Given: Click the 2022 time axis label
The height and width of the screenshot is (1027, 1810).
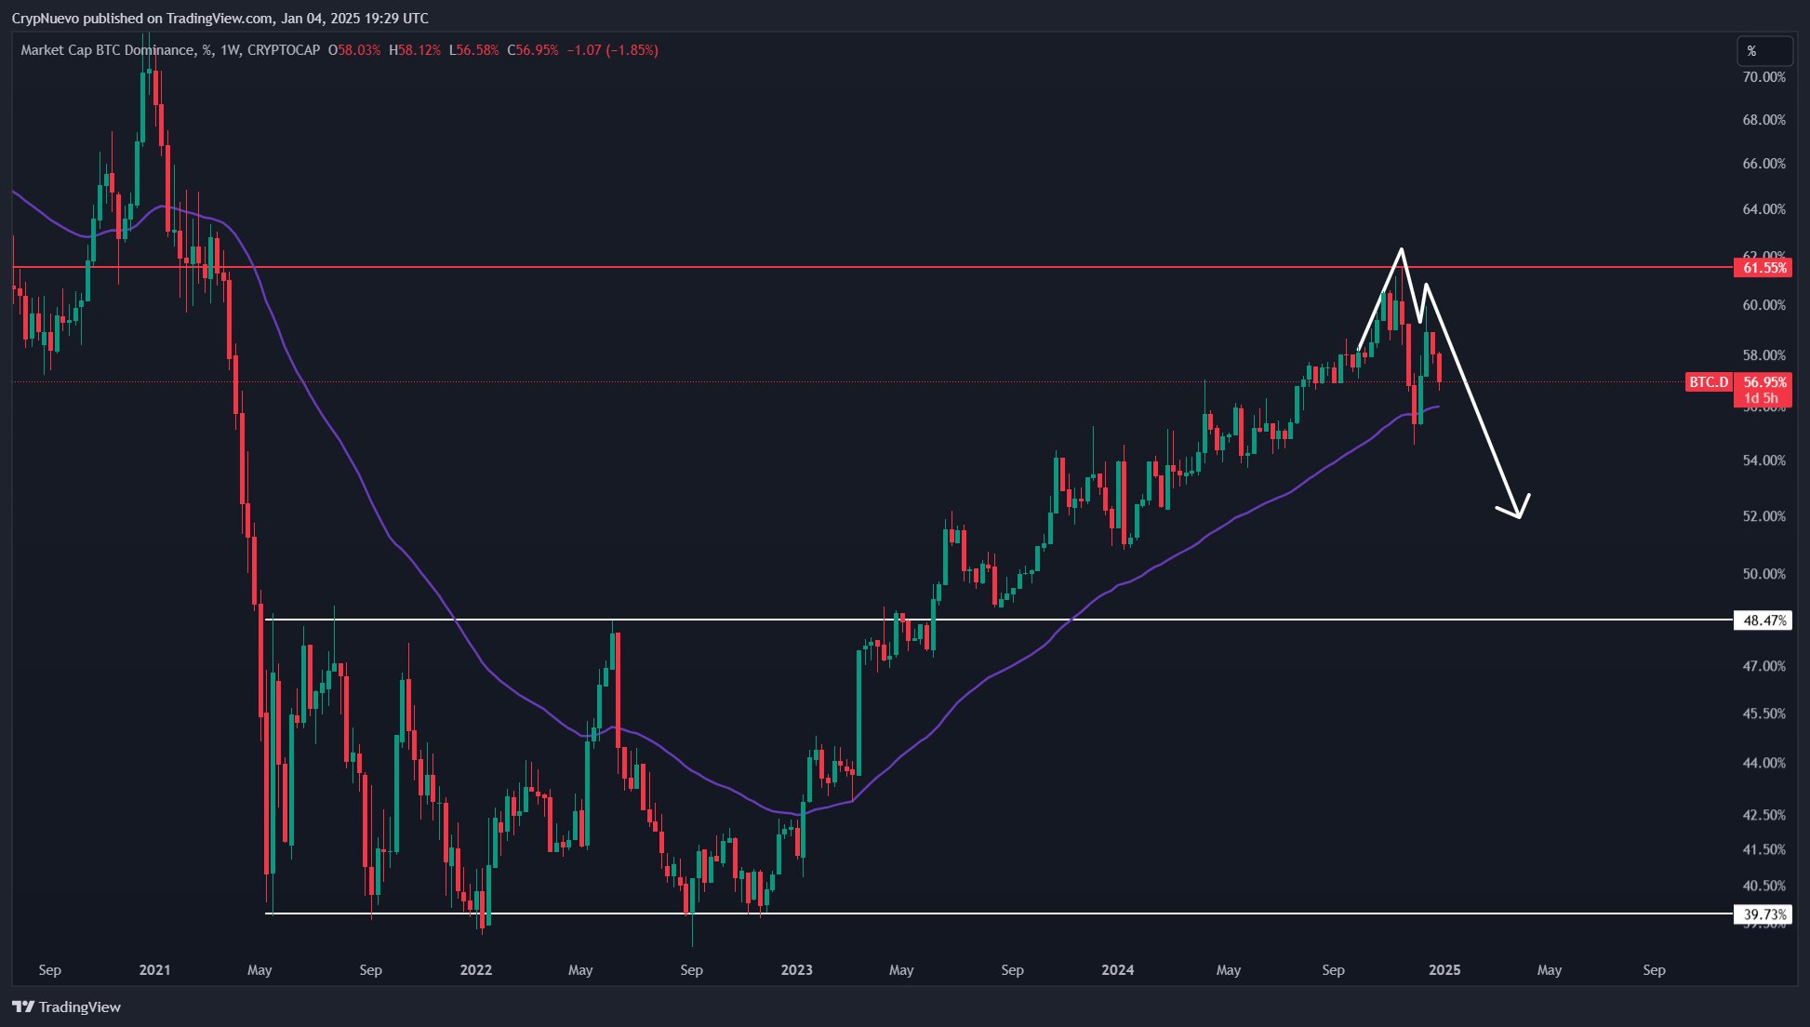Looking at the screenshot, I should 475,969.
